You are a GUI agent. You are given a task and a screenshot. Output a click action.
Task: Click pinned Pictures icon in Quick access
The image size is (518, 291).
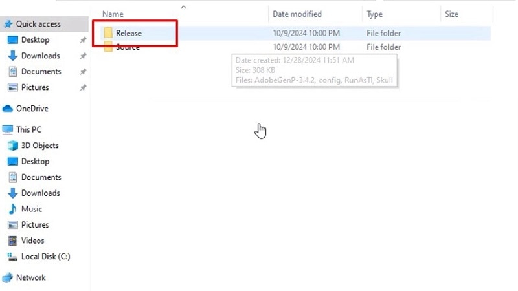[x=13, y=87]
